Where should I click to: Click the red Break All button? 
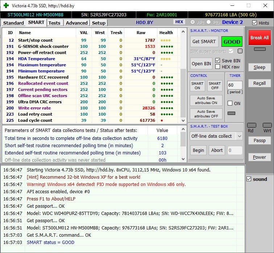click(x=260, y=38)
